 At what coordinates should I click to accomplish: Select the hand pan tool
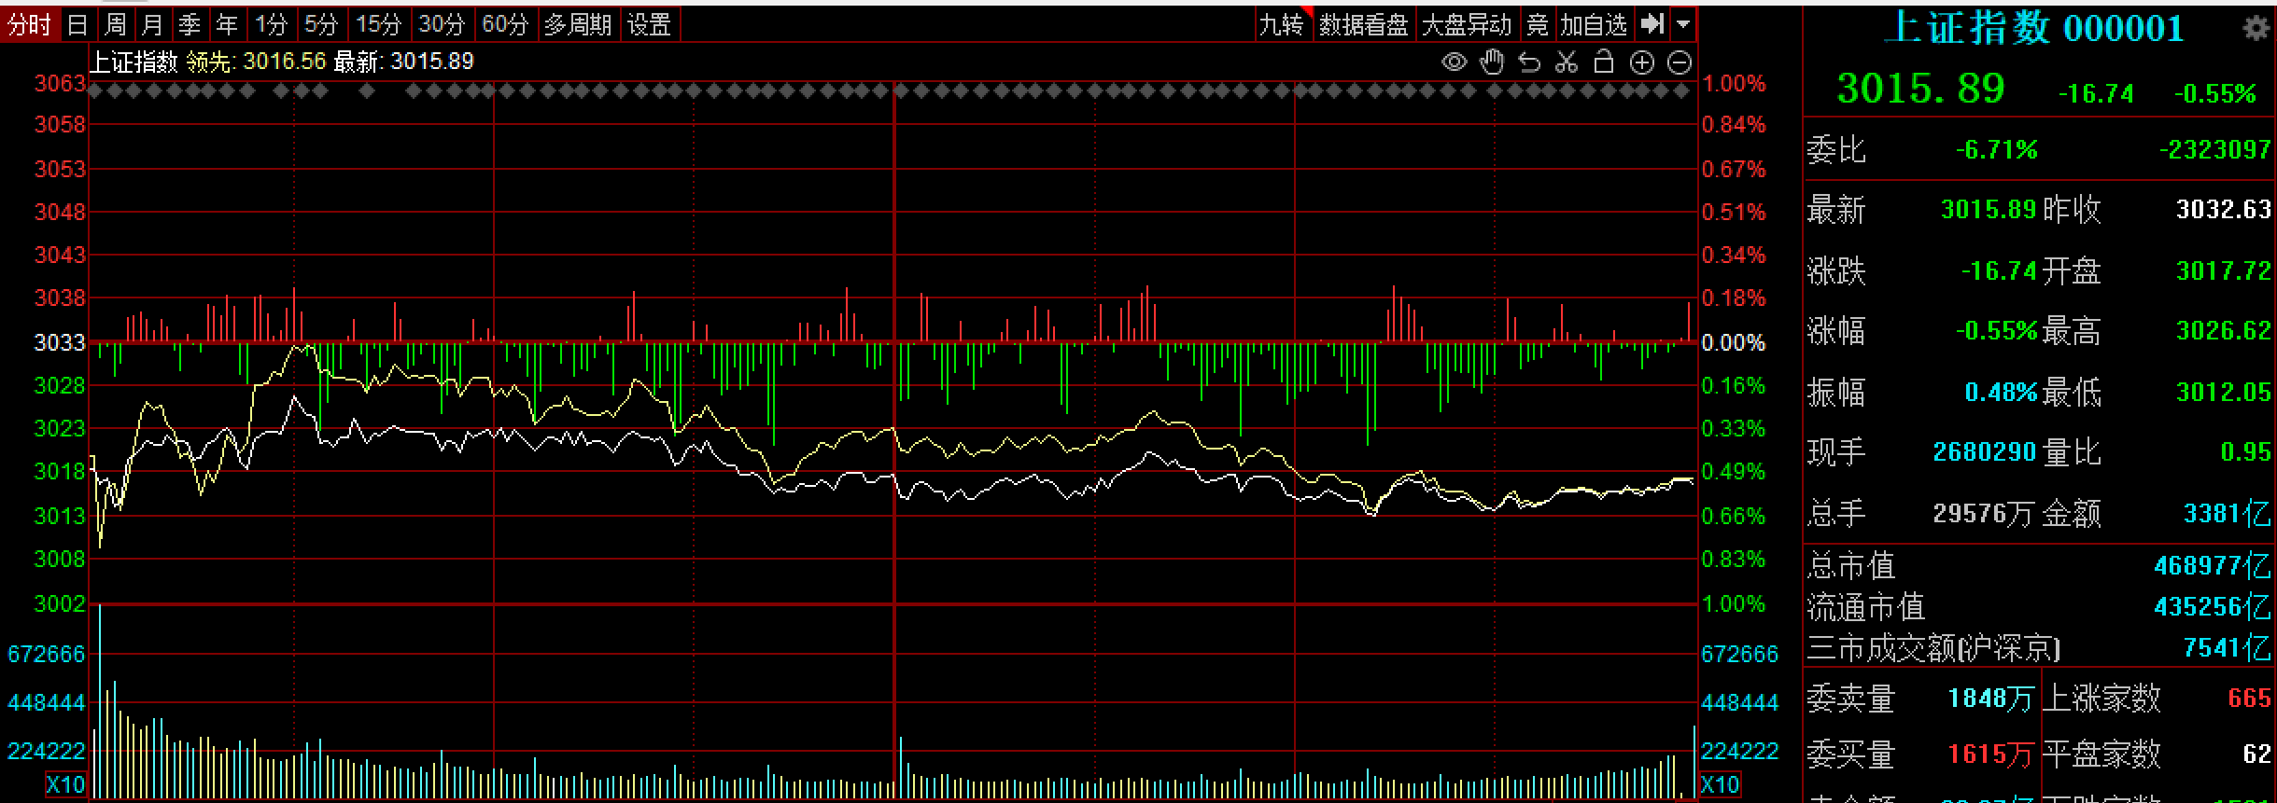[1492, 62]
